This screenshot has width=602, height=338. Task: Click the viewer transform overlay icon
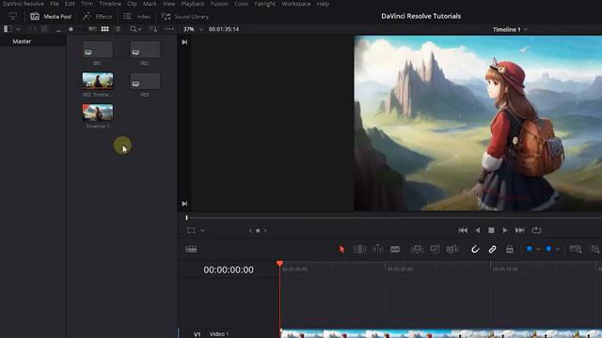(x=191, y=230)
